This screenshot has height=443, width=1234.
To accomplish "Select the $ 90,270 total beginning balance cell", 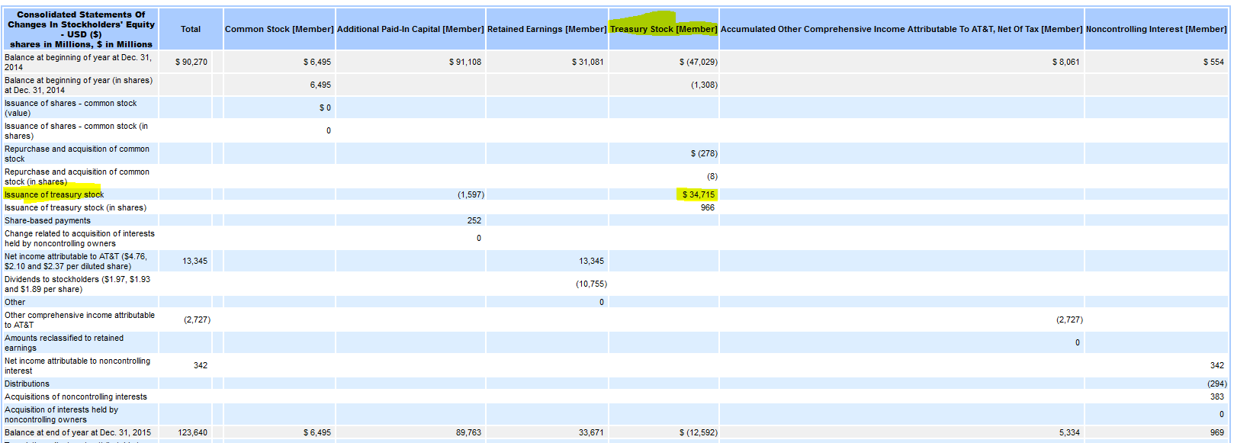I will (x=191, y=62).
